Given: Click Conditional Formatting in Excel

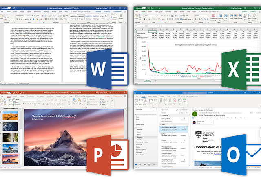Looking at the screenshot, I should (213, 17).
